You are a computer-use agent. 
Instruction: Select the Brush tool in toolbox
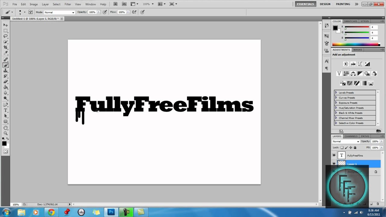[x=5, y=65]
